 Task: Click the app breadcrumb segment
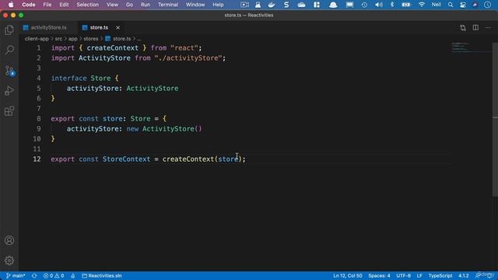72,39
